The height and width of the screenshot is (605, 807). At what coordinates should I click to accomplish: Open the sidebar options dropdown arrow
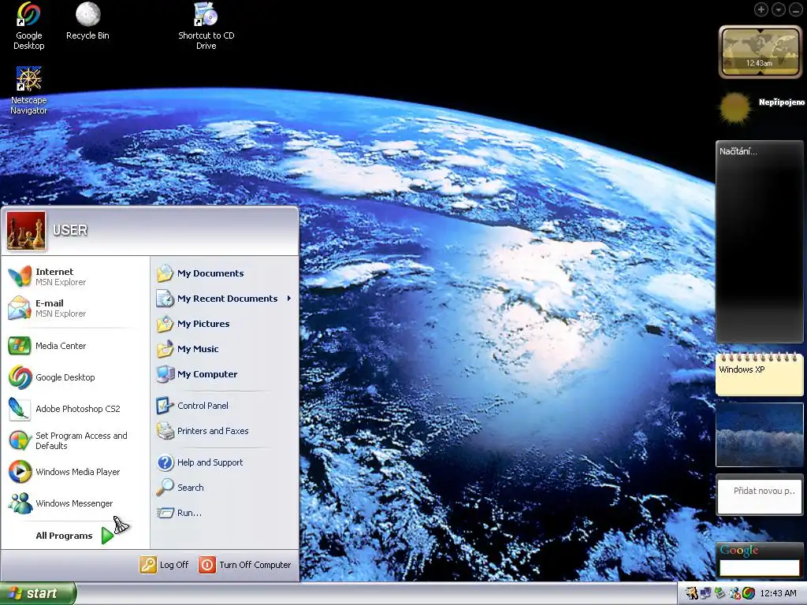tap(779, 9)
